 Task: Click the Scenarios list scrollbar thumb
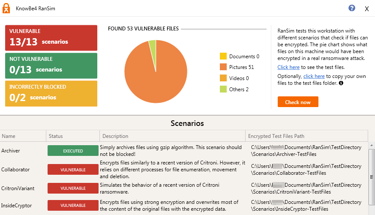click(x=372, y=177)
